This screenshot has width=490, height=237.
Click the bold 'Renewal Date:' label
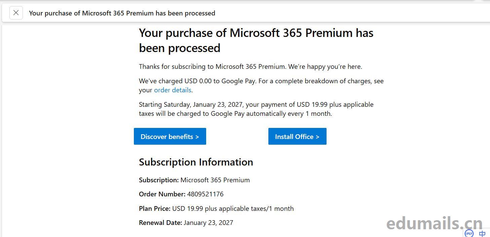click(160, 223)
